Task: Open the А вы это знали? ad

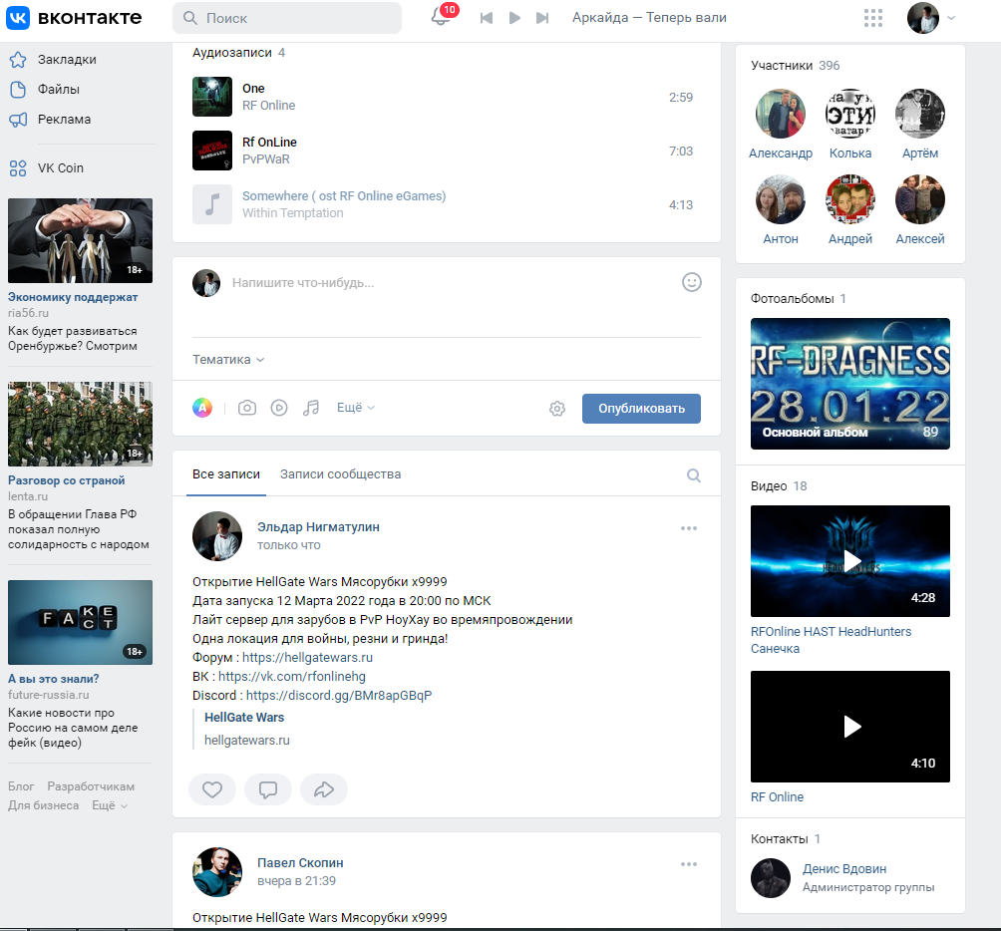Action: [x=54, y=679]
